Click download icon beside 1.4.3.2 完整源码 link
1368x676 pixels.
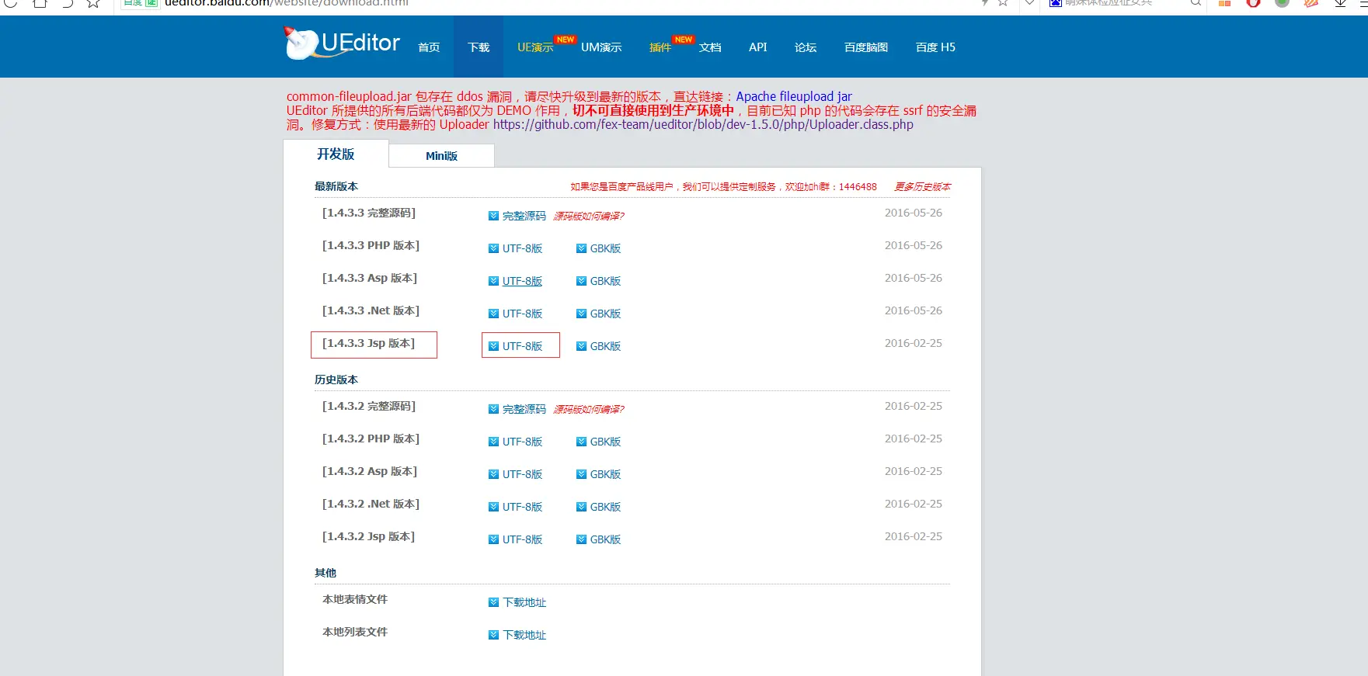point(493,409)
